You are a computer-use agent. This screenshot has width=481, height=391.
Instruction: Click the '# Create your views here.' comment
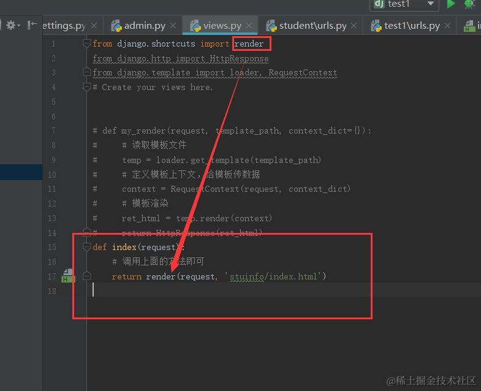pos(153,88)
